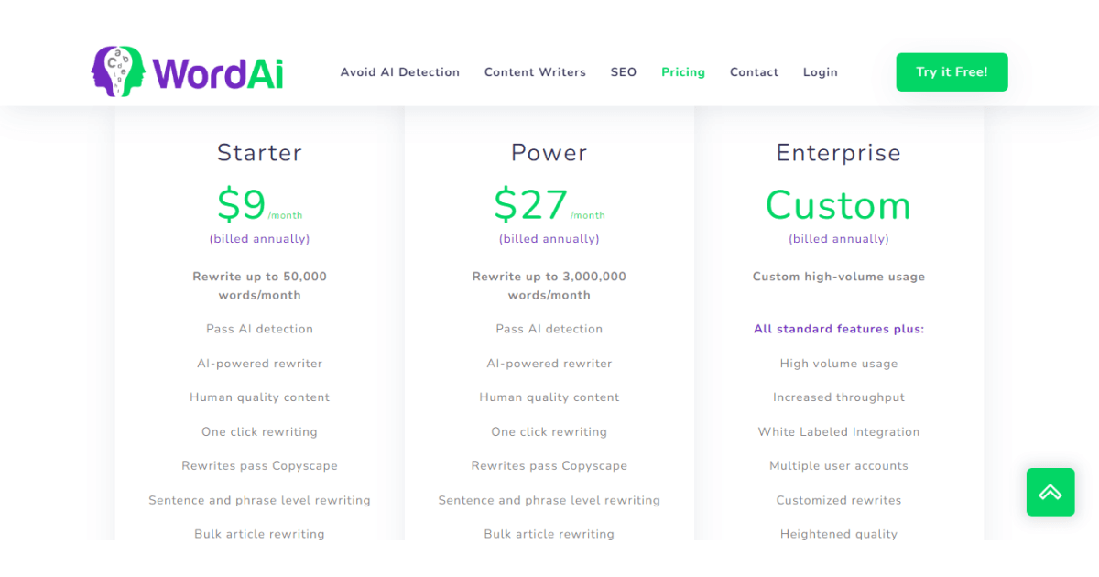This screenshot has height=577, width=1099.
Task: Select the $27 per month price
Action: click(532, 205)
